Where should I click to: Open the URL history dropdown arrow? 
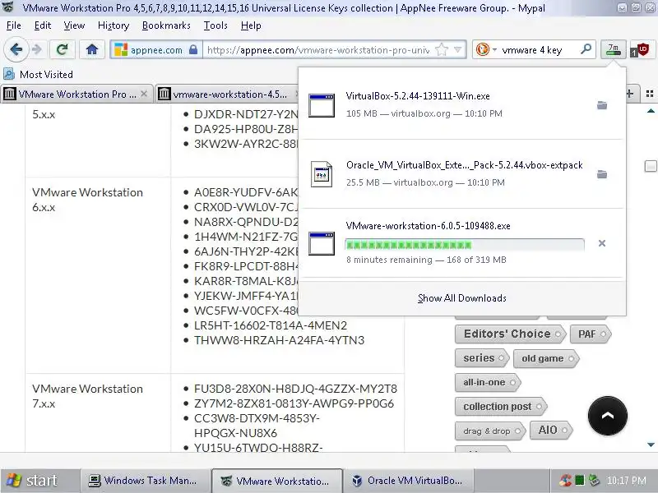coord(458,49)
